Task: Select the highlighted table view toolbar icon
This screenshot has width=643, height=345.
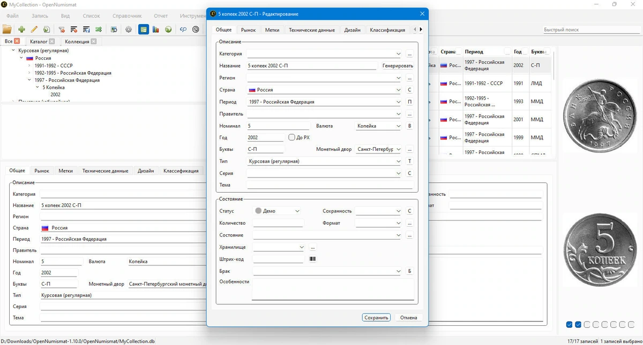Action: 144,29
